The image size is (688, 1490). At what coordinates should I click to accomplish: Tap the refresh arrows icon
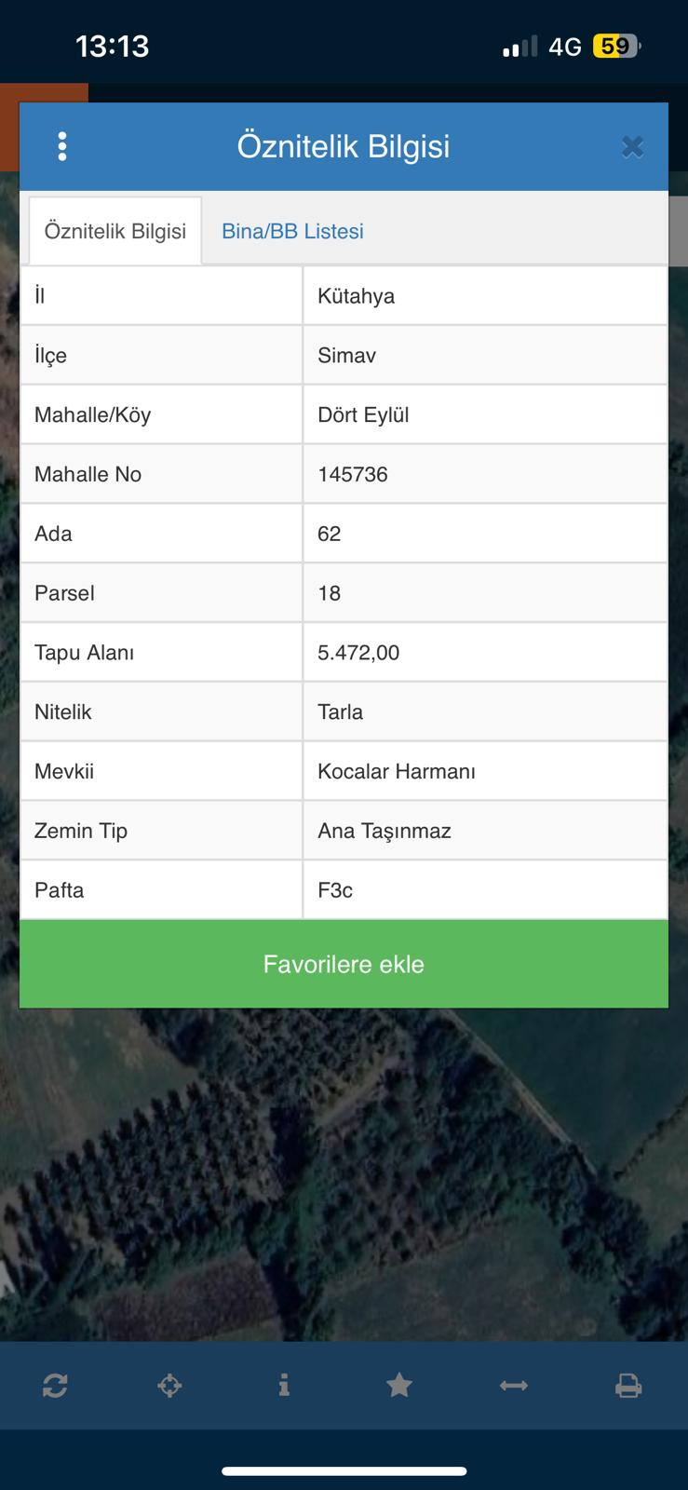tap(55, 1386)
